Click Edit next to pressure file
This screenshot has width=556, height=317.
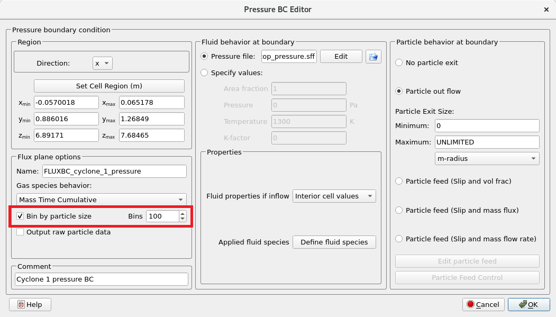click(341, 57)
